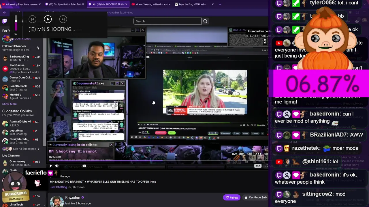Close the Pepe the Frog tab
The height and width of the screenshot is (207, 369).
click(213, 4)
